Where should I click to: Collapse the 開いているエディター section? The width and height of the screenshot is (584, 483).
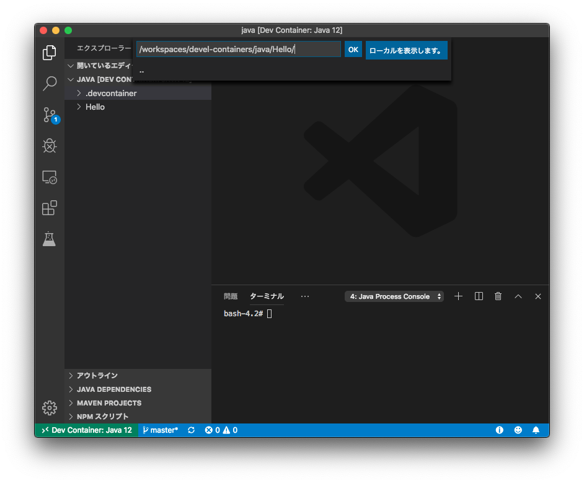[x=100, y=66]
